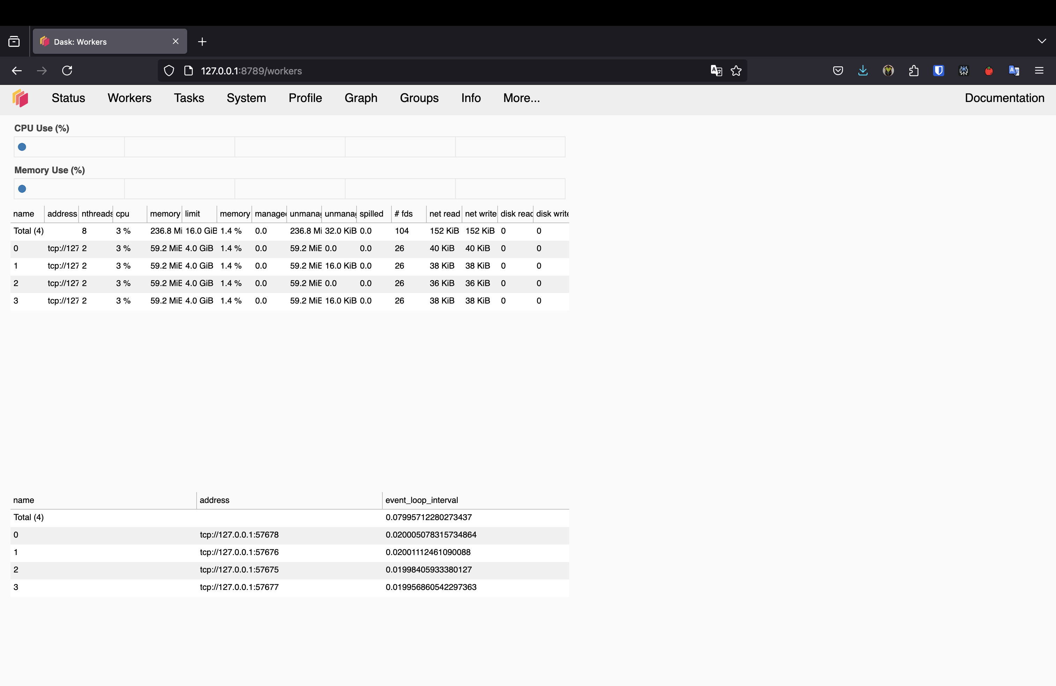Screen dimensions: 1056x686
Task: Open the extensions puzzle-piece menu
Action: point(913,71)
